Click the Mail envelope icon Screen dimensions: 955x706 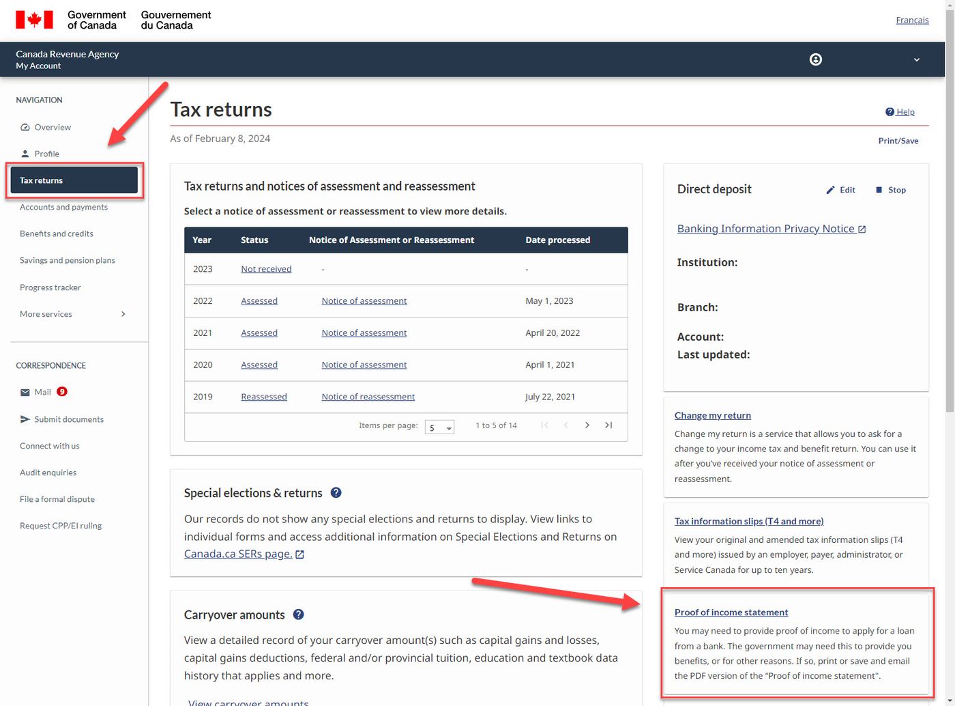(25, 393)
